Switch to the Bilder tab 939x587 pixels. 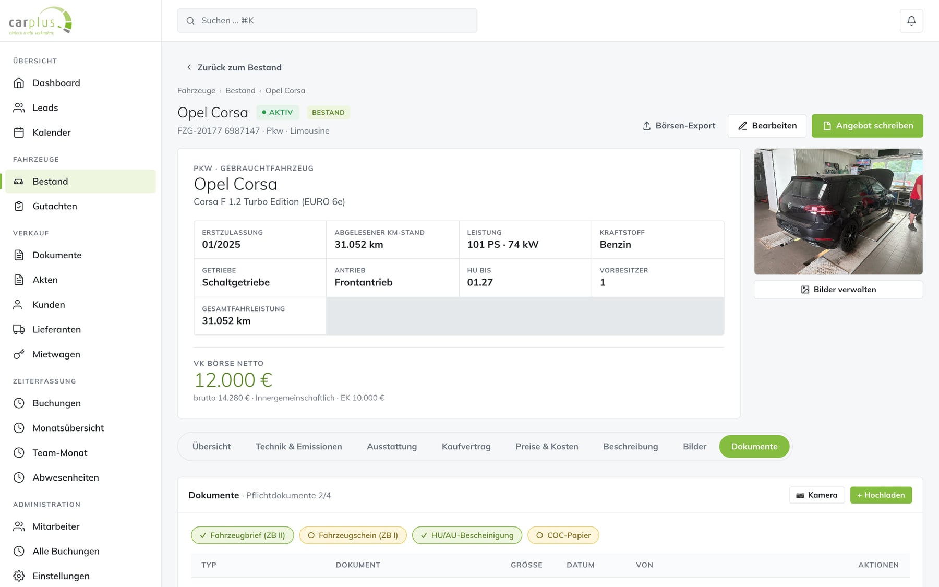(x=695, y=447)
